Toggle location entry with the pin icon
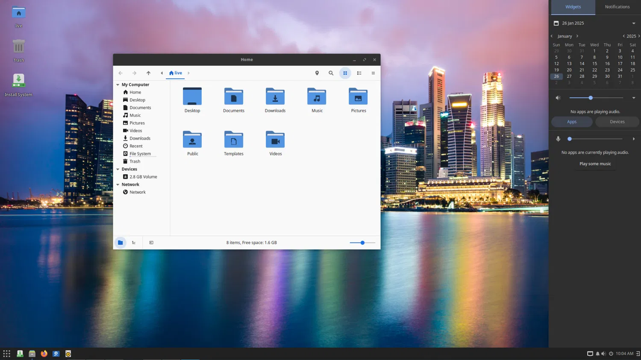 click(x=317, y=73)
